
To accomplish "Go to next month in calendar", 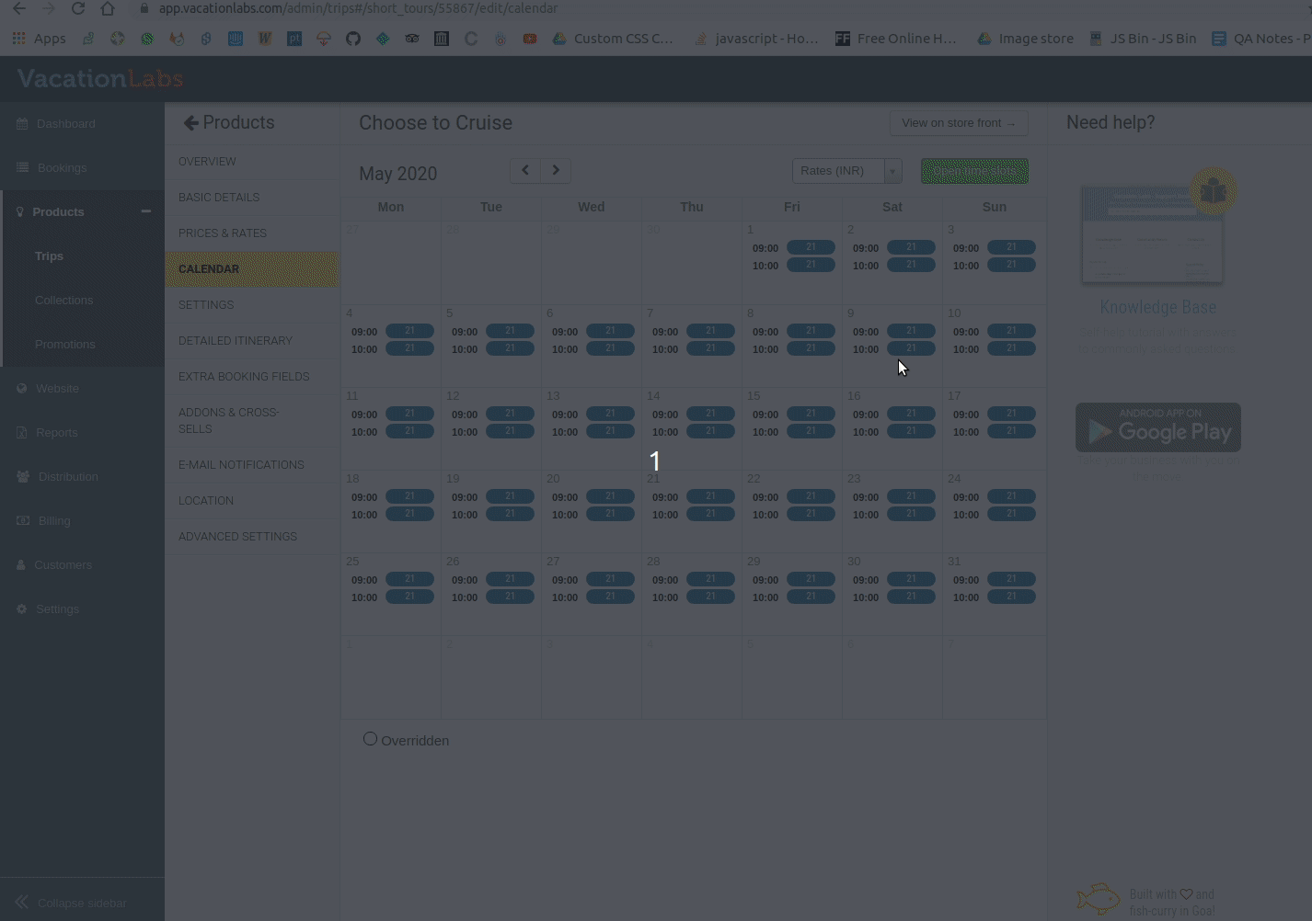I will (x=556, y=170).
